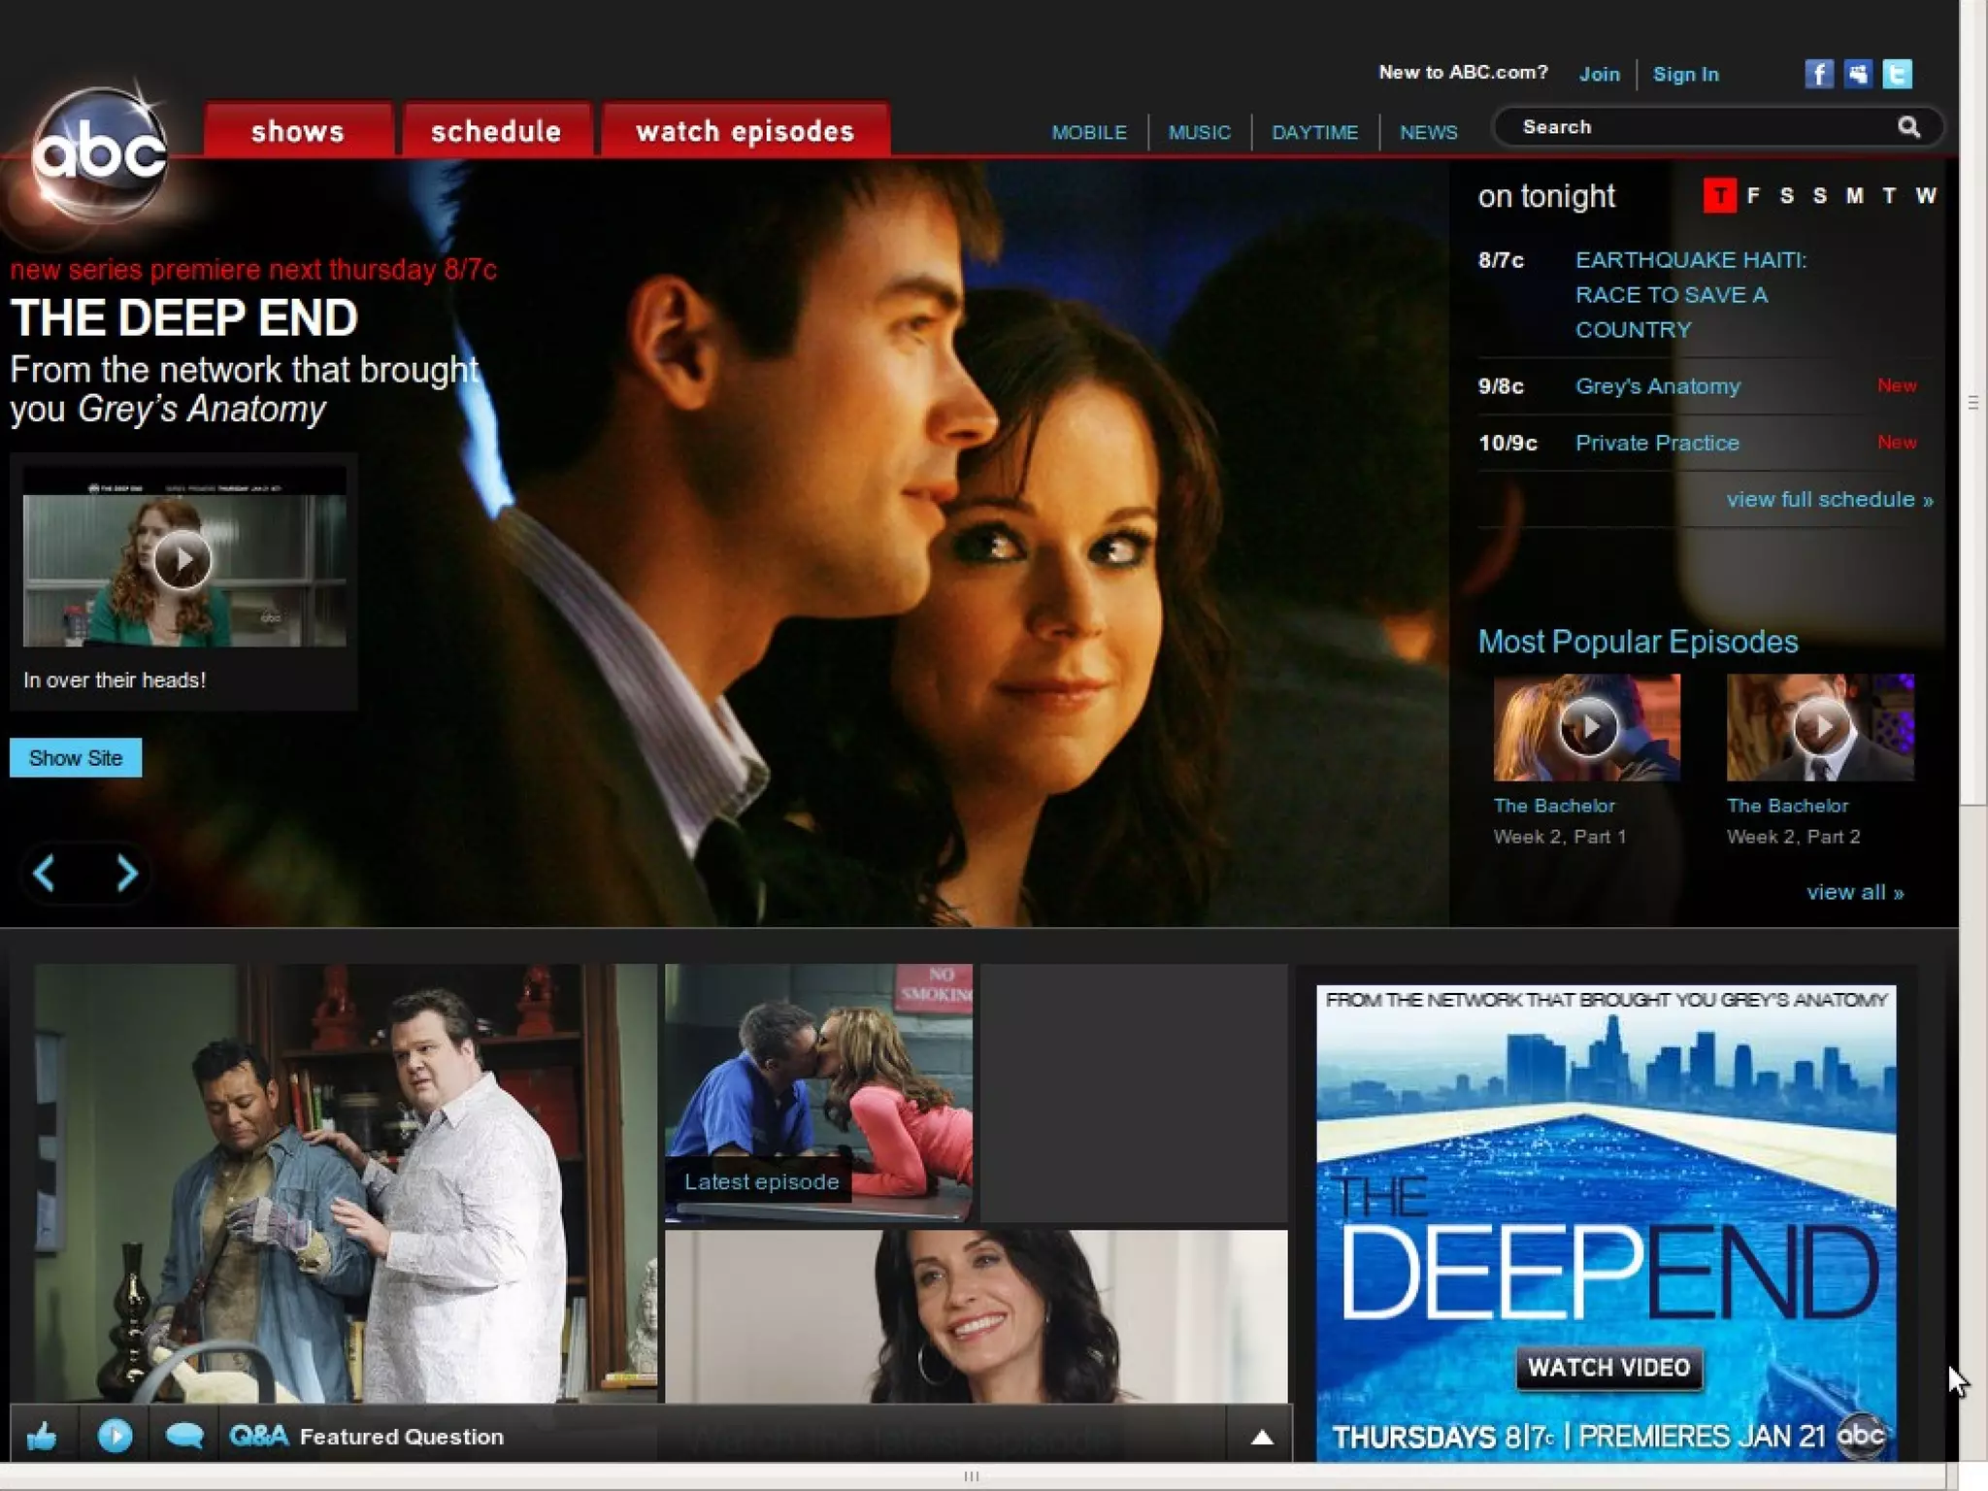The image size is (1988, 1491).
Task: Go to previous slide with left arrow
Action: point(45,874)
